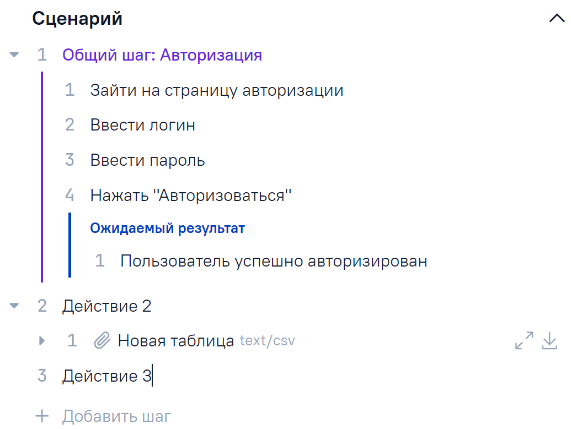Screen dimensions: 571x429
Task: Click the plus icon to add step
Action: 42,416
